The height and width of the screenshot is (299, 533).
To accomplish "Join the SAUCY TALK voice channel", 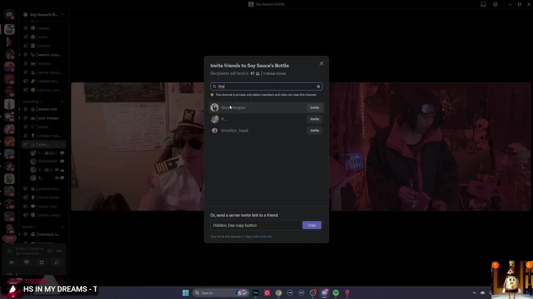I will pyautogui.click(x=43, y=206).
